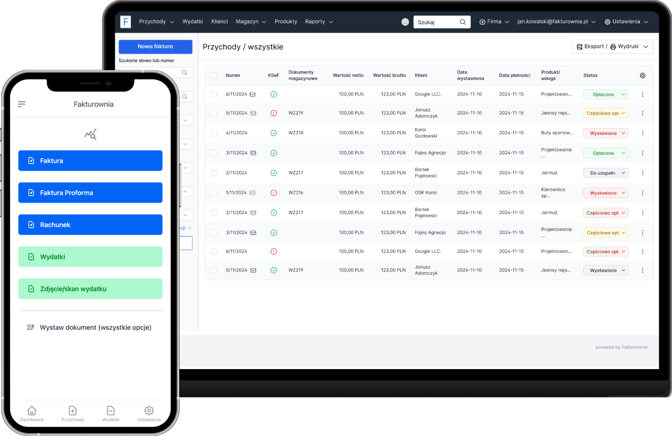
Task: Tick checkbox for 3/11/2024 Częściowo opł. row
Action: 214,233
